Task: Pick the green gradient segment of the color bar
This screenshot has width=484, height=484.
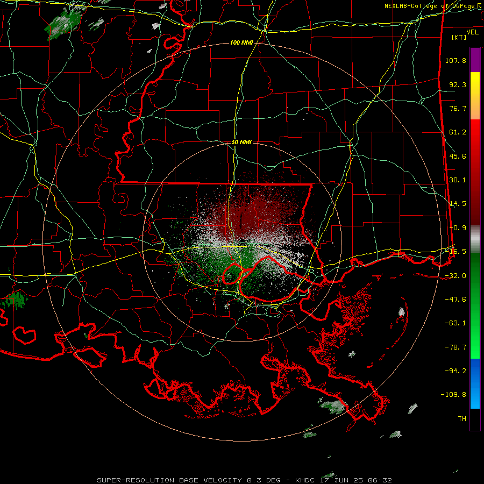Action: 475,305
